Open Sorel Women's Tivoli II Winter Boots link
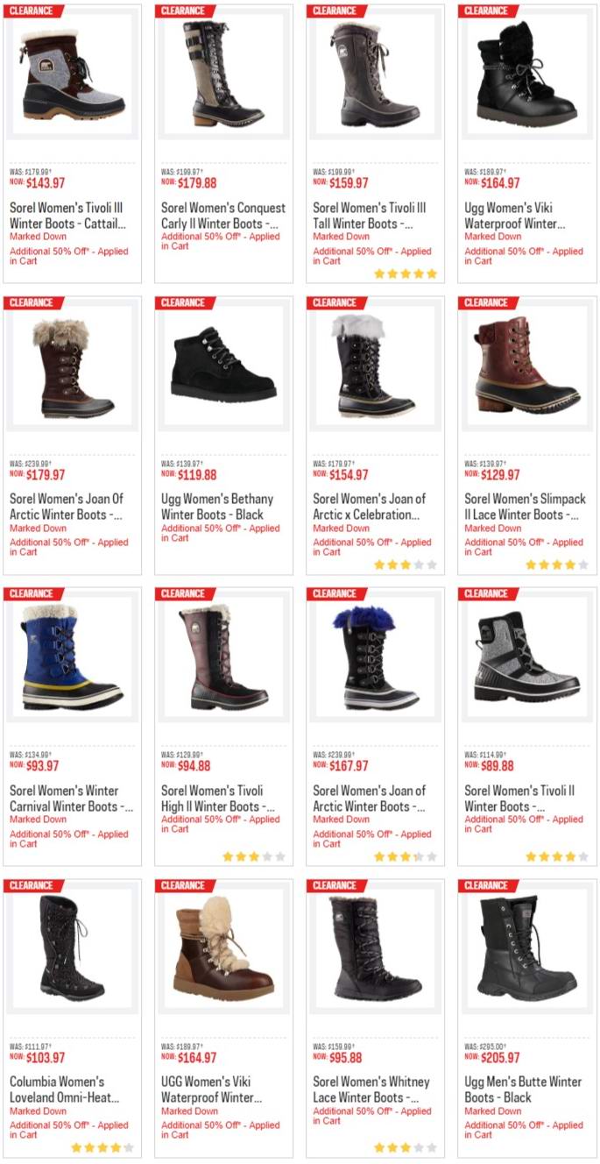The height and width of the screenshot is (1164, 600). 520,798
